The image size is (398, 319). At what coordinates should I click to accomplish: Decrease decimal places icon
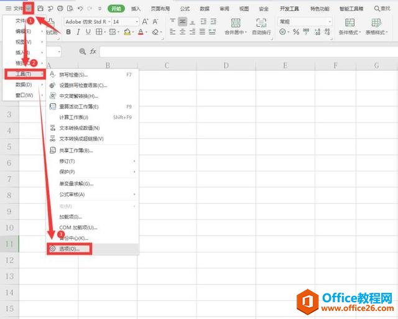pos(328,32)
